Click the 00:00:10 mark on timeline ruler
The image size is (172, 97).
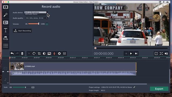(73, 58)
